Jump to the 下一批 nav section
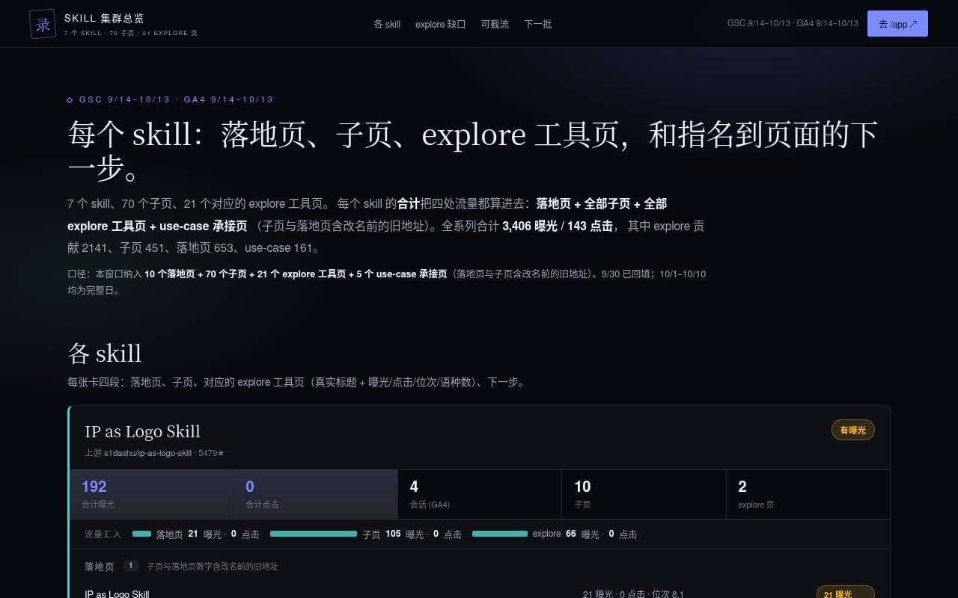Screen dimensions: 958x598 (538, 24)
